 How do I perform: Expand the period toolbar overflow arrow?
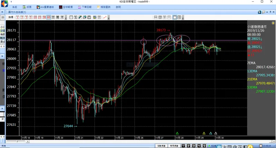pyautogui.click(x=66, y=18)
